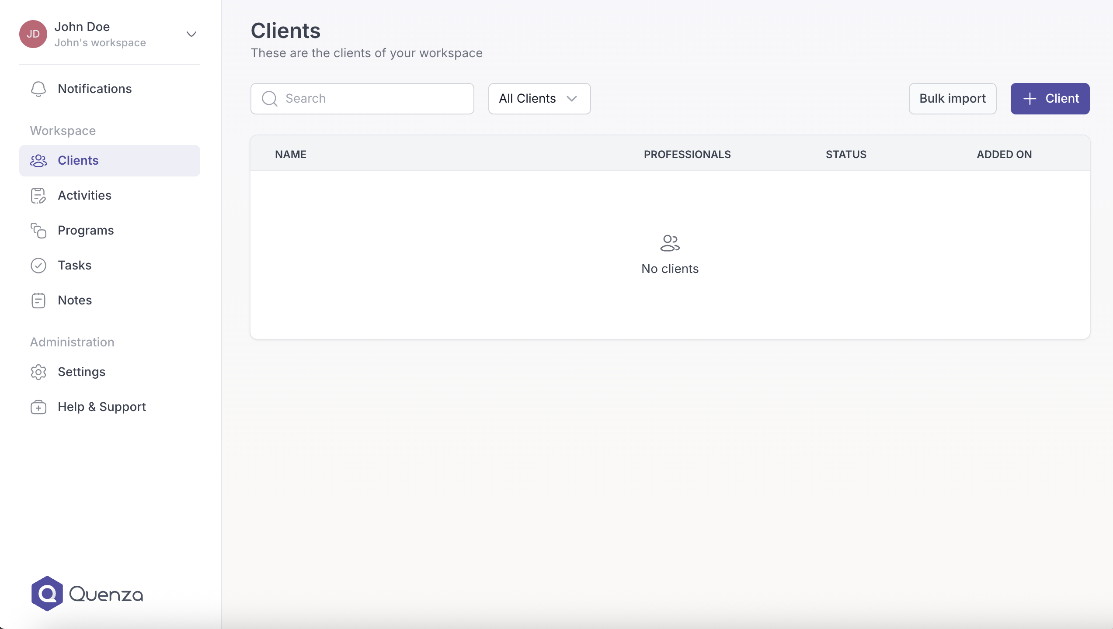Open the Settings menu item
The width and height of the screenshot is (1113, 629).
tap(82, 372)
